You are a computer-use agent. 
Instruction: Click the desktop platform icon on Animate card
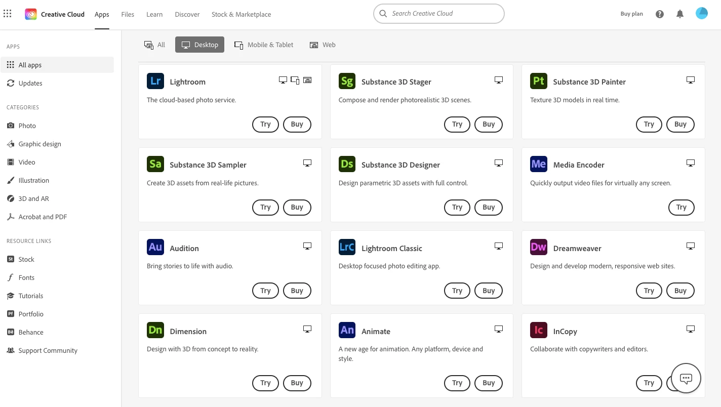coord(499,329)
